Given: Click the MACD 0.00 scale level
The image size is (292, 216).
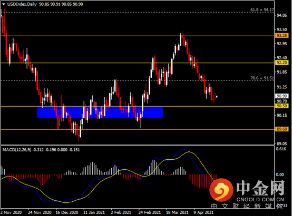Looking at the screenshot, I should 280,174.
